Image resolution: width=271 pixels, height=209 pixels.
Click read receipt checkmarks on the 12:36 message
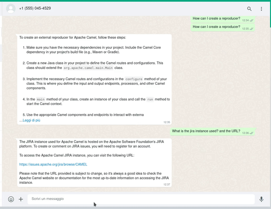tap(252, 133)
